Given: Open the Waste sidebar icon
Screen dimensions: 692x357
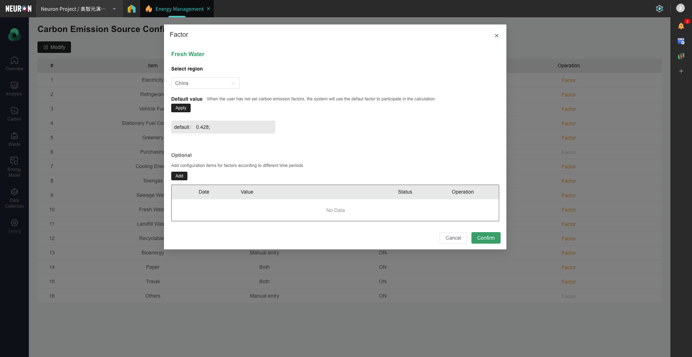Looking at the screenshot, I should tap(14, 139).
